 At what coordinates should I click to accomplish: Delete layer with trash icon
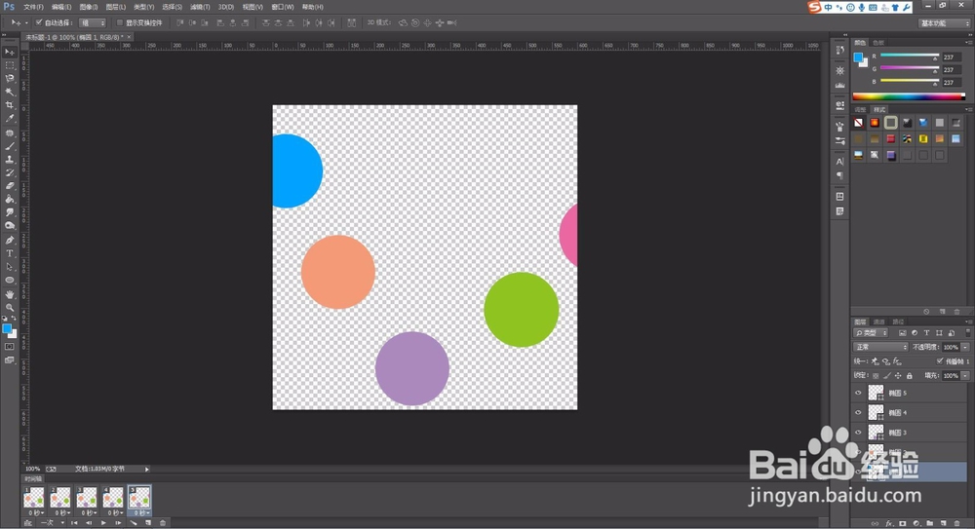click(x=957, y=523)
